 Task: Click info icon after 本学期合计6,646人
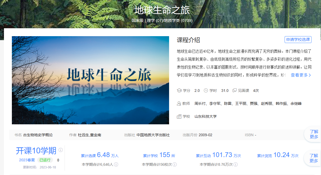pos(116,164)
